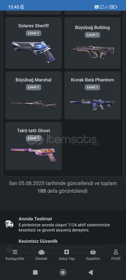Image resolution: width=126 pixels, height=280 pixels.
Task: Tap Android back triangle button
Action: click(91, 272)
